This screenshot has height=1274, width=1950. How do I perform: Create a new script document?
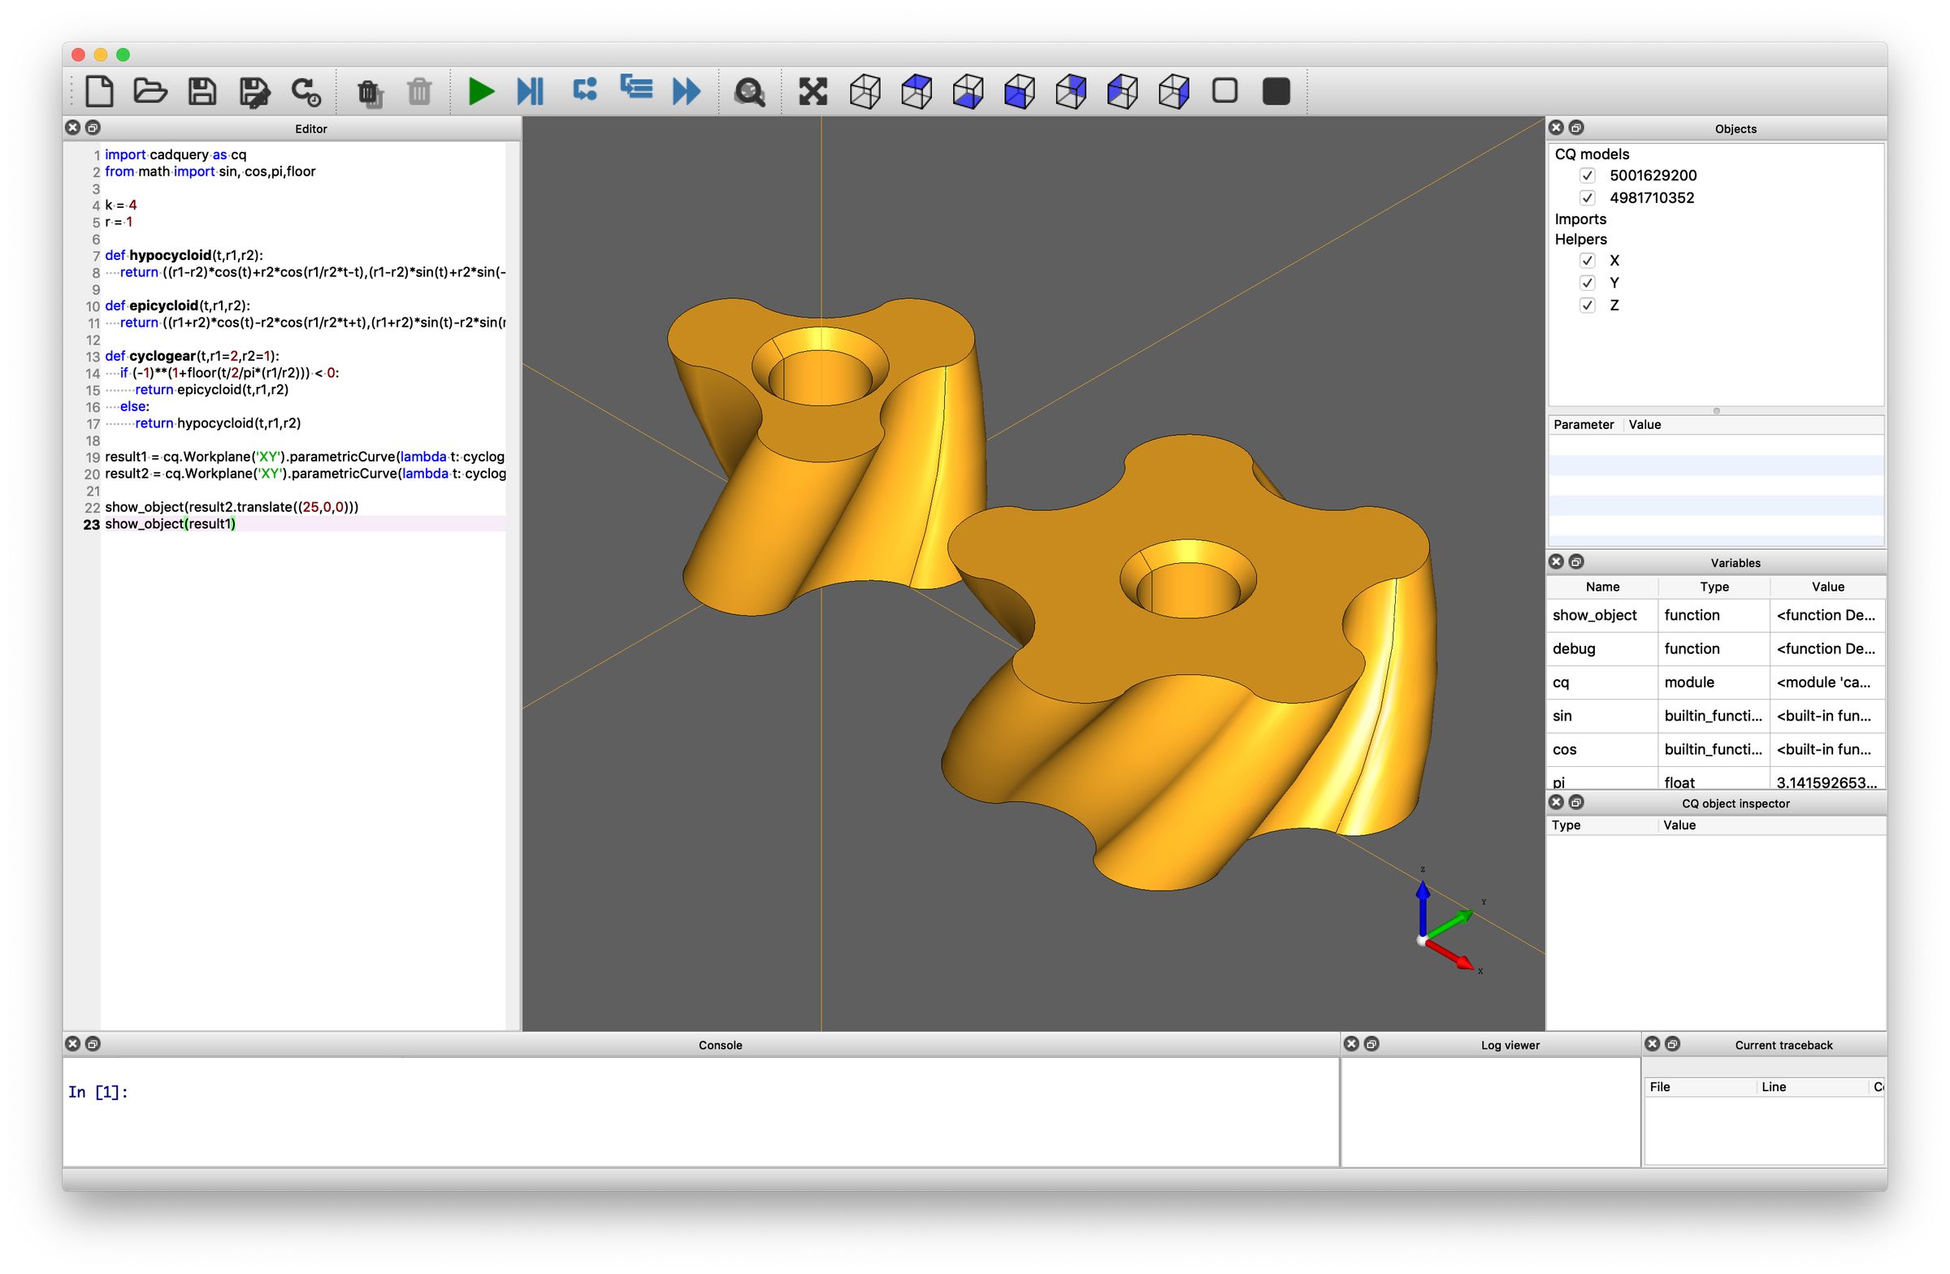click(100, 91)
